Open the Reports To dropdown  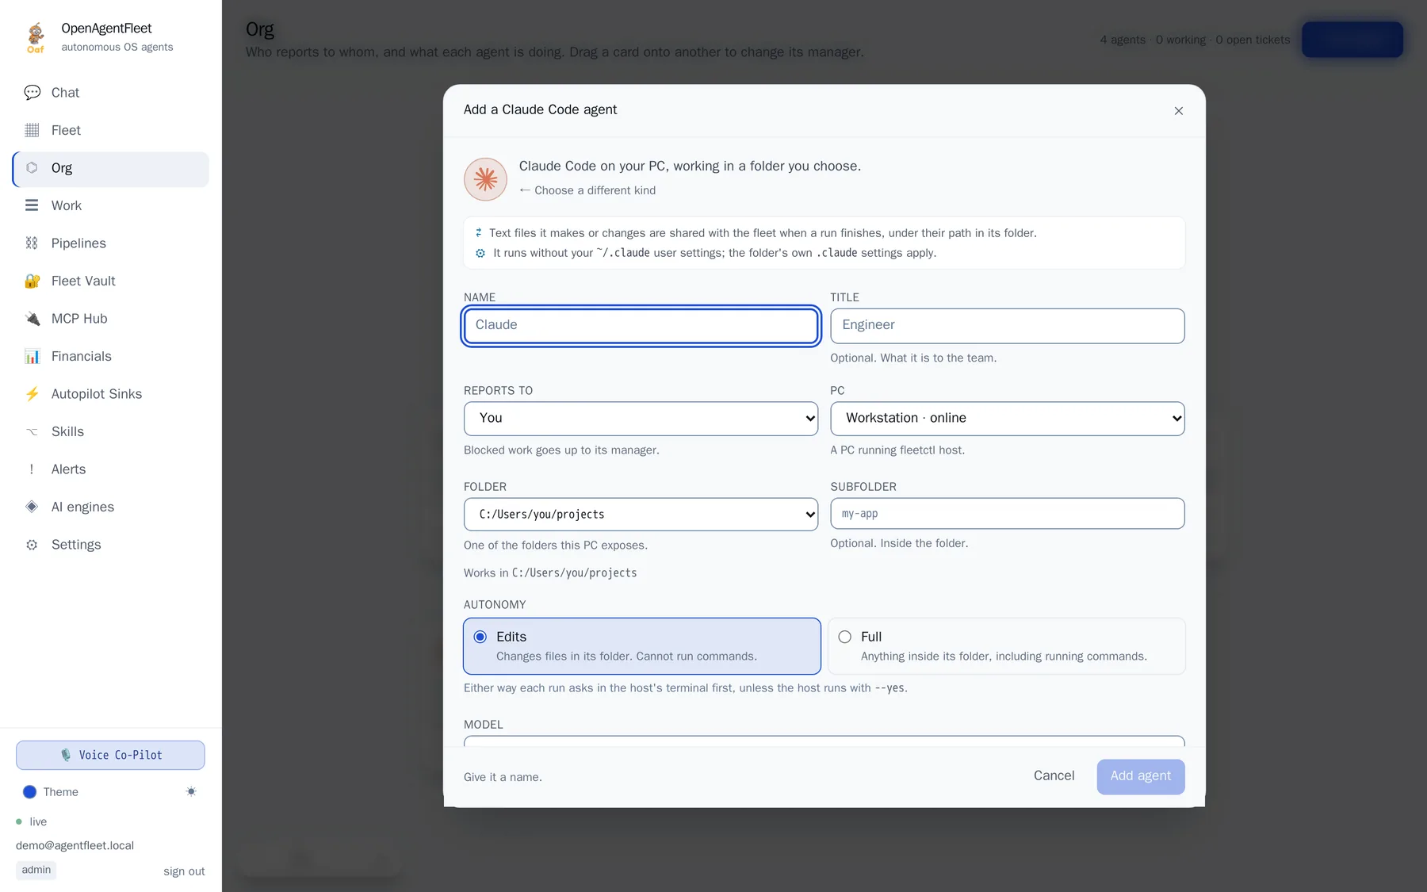(641, 419)
